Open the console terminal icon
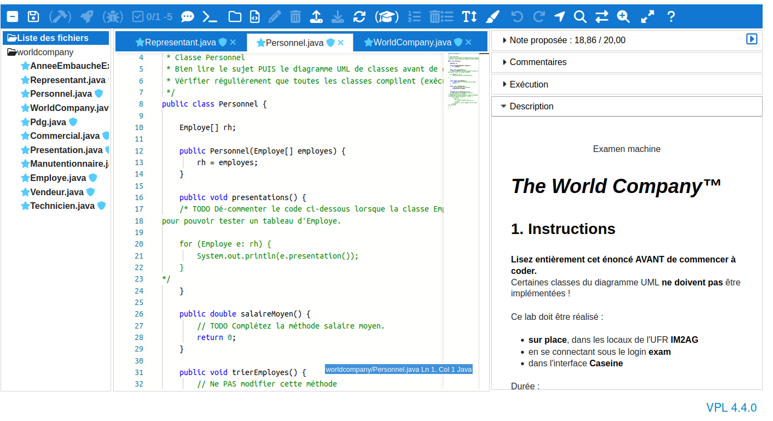Screen dimensions: 773x421 coord(210,16)
